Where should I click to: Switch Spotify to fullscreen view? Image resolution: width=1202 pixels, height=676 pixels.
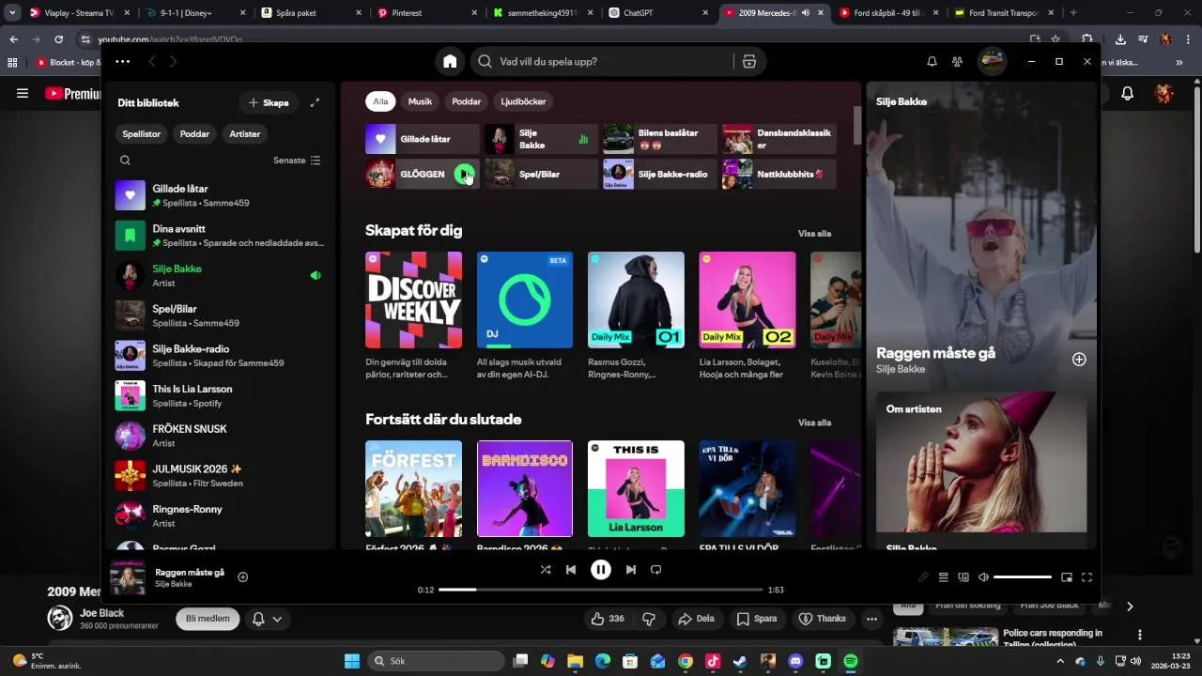1086,577
